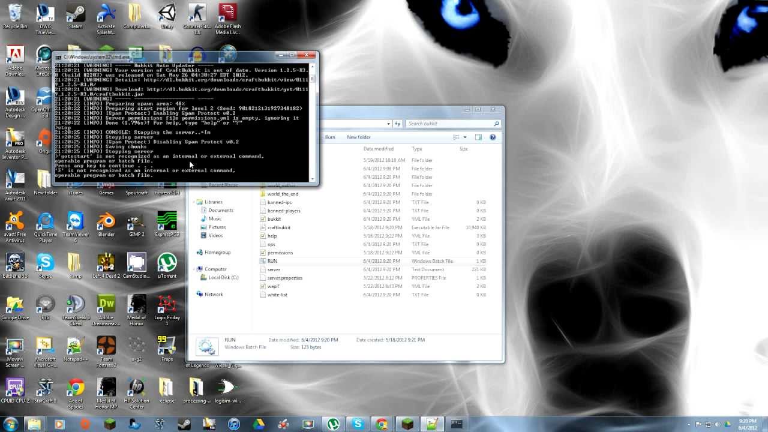This screenshot has height=432, width=768.
Task: Open Unity desktop shortcut
Action: point(167,16)
